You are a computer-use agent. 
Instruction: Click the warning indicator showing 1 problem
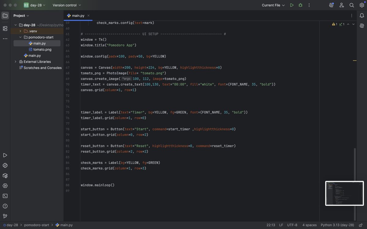(335, 24)
